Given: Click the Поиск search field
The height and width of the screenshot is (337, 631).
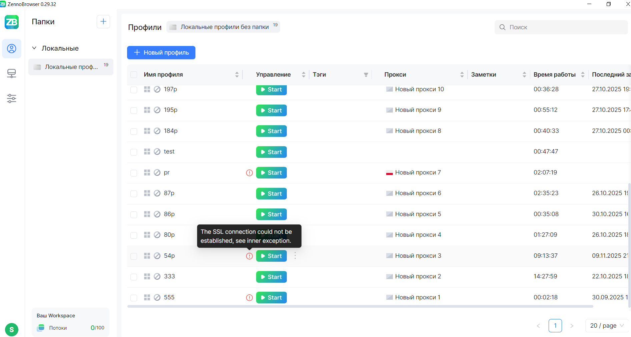Looking at the screenshot, I should click(x=561, y=27).
